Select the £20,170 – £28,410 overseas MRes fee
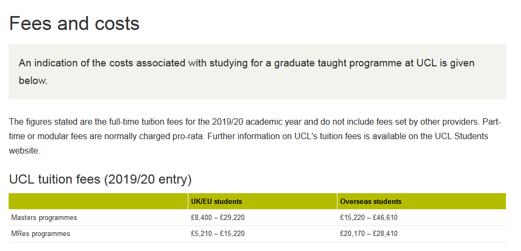 tap(369, 234)
